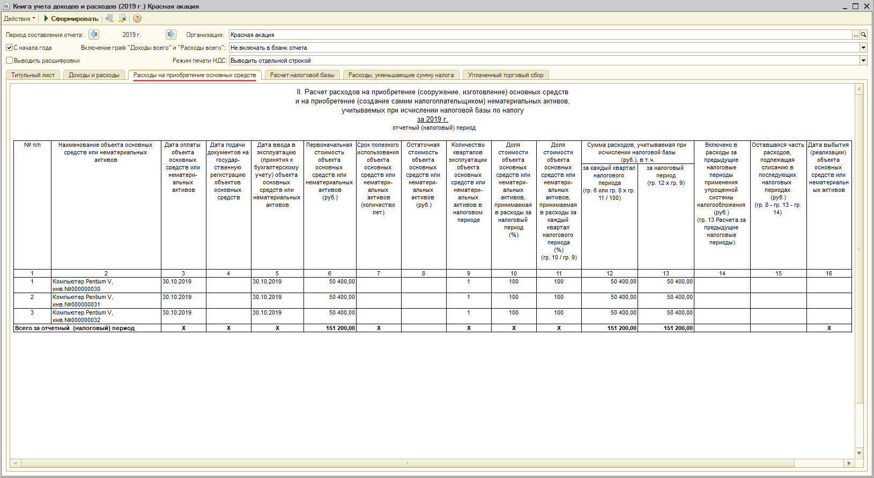
Task: Click the Сумма расходов, учитываемая при исчислении header
Action: tap(637, 152)
